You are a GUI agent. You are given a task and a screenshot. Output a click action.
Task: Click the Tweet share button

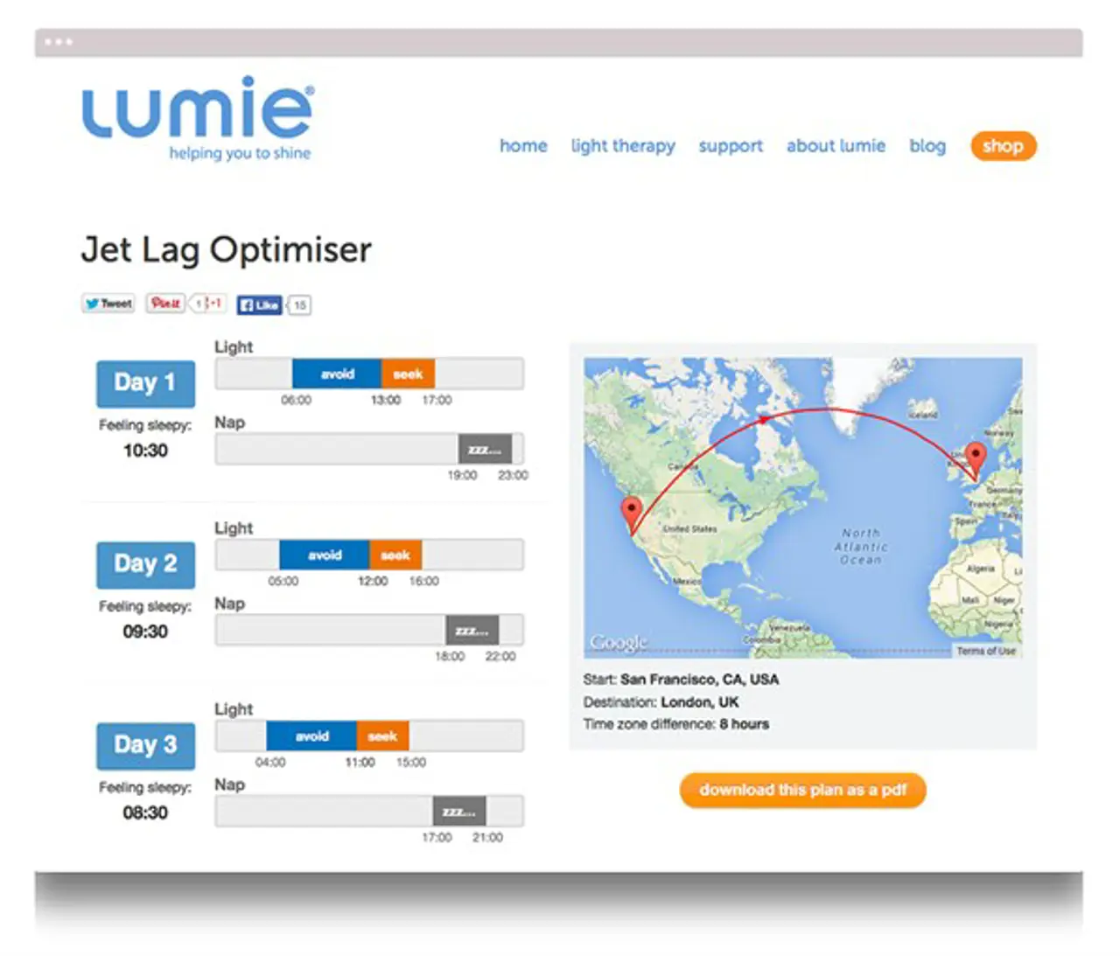coord(108,304)
